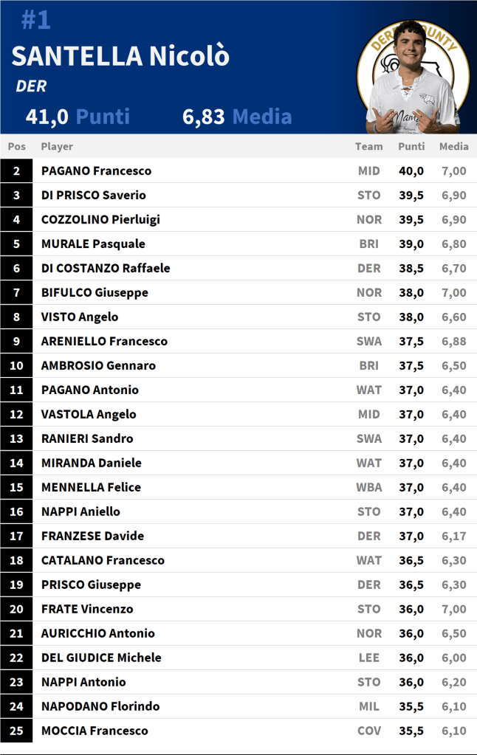Select DI COSTANZO Raffaele
477x755 pixels.
pyautogui.click(x=106, y=268)
